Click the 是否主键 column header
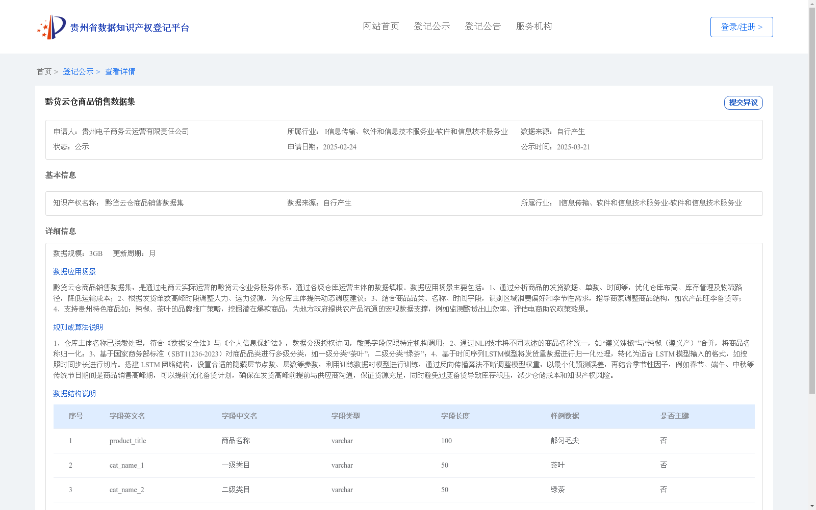The height and width of the screenshot is (510, 816). 675,416
